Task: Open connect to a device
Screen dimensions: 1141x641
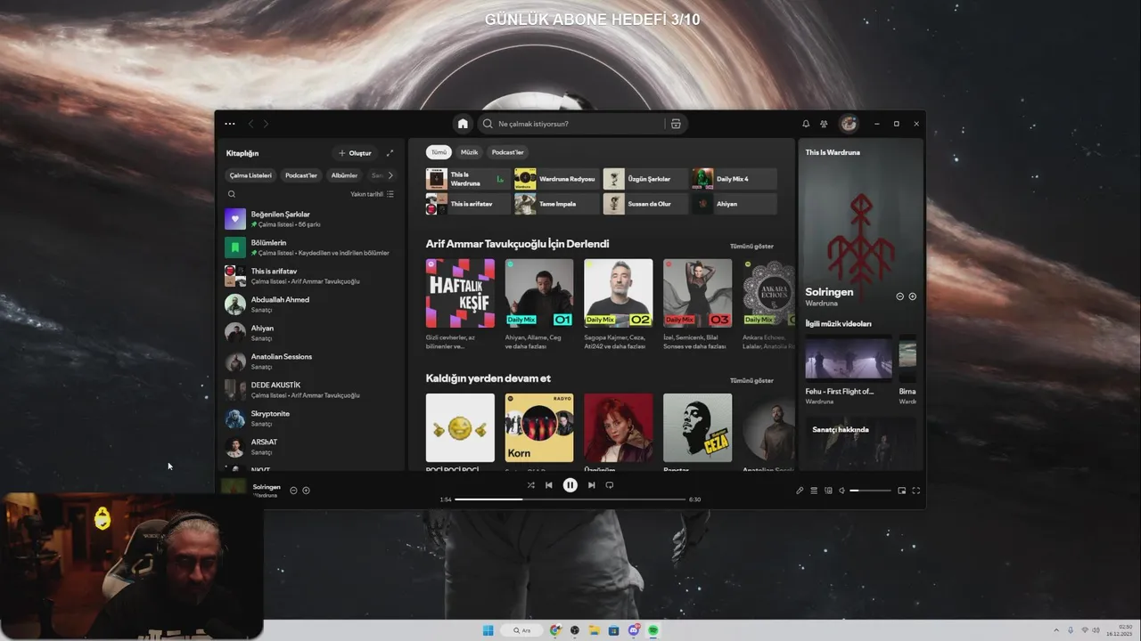Action: tap(828, 491)
